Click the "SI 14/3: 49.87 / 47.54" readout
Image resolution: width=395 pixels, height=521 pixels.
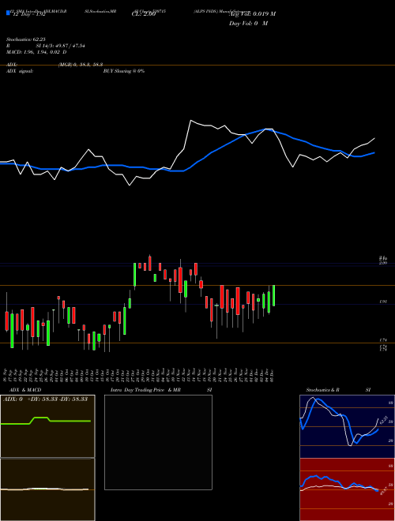coord(61,46)
